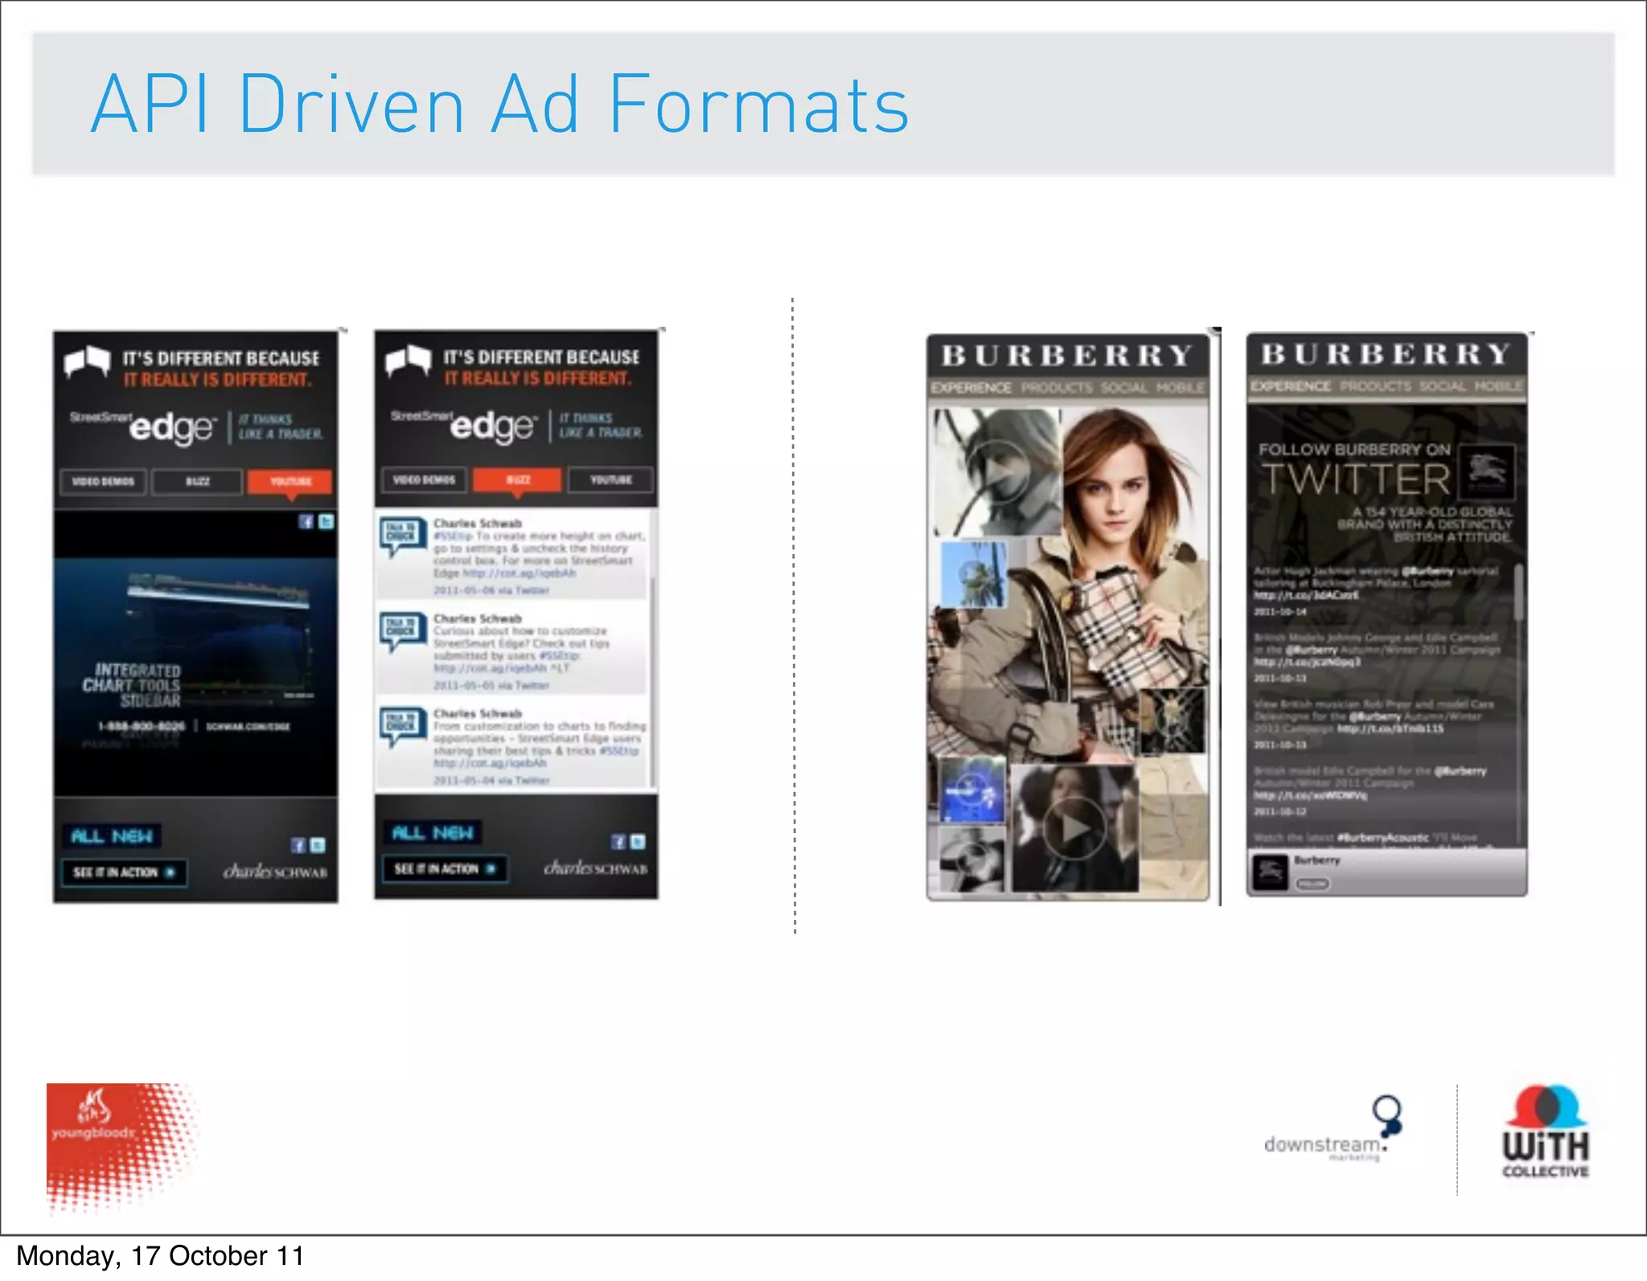The width and height of the screenshot is (1647, 1281).
Task: Open SOCIAL in the Burberry collage ad nav
Action: [1123, 388]
